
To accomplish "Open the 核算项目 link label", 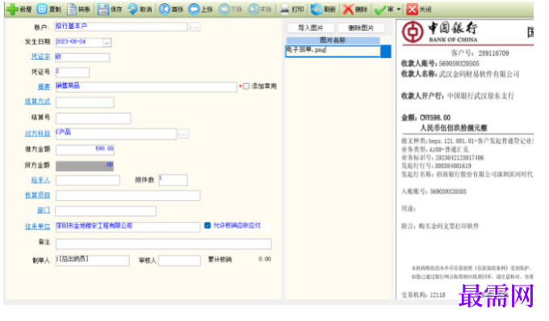I will coord(37,195).
